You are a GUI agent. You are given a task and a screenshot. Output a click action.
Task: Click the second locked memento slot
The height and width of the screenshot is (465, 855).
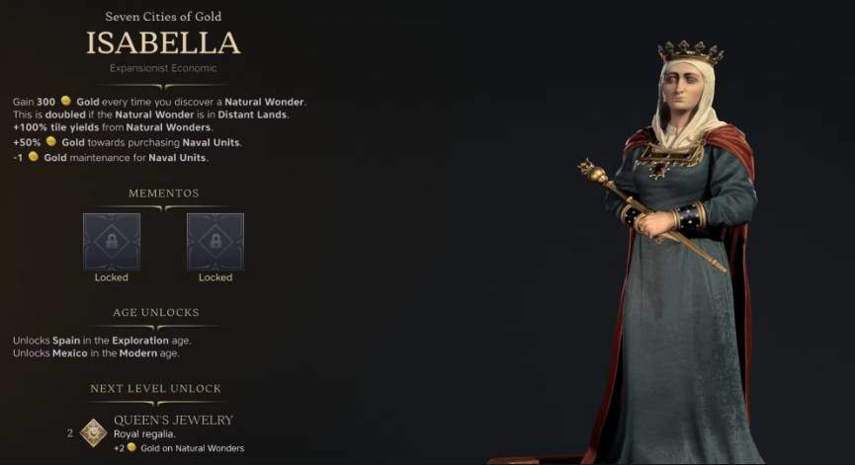click(215, 242)
